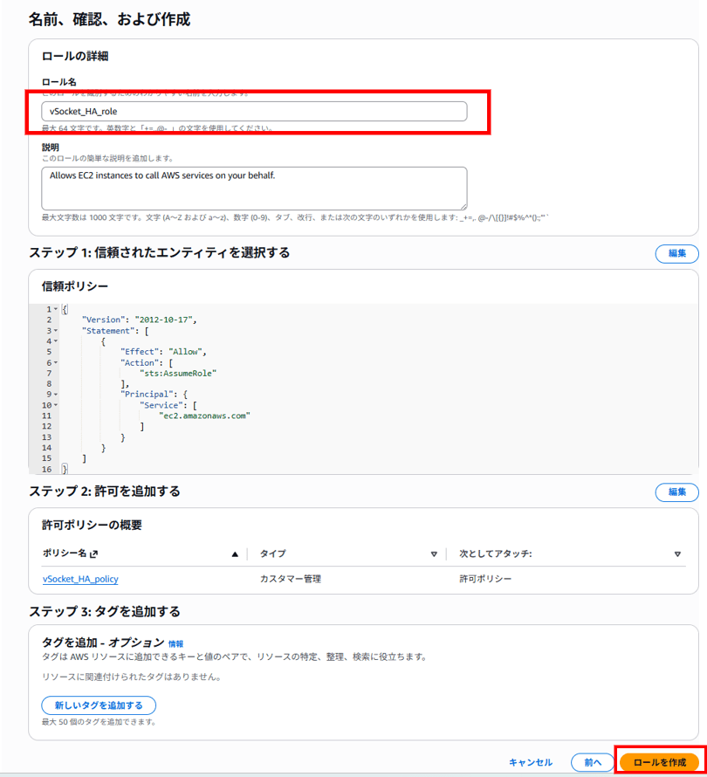Viewport: 707px width, 777px height.
Task: Collapse the "Statement" block at line 3
Action: coord(56,331)
